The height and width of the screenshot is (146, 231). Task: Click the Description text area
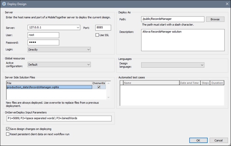click(183, 40)
